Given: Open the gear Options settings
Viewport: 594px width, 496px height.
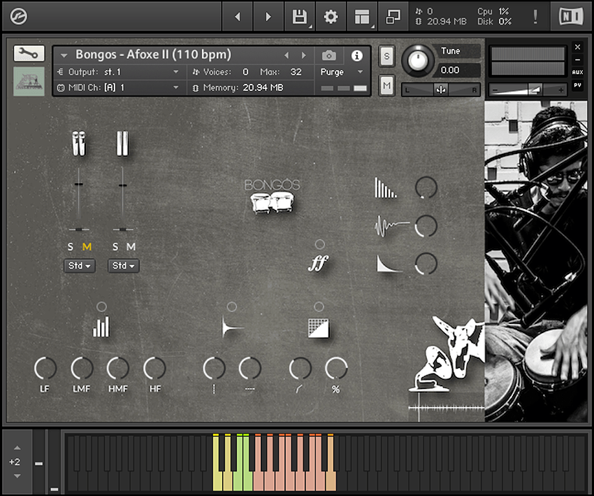Looking at the screenshot, I should 331,17.
